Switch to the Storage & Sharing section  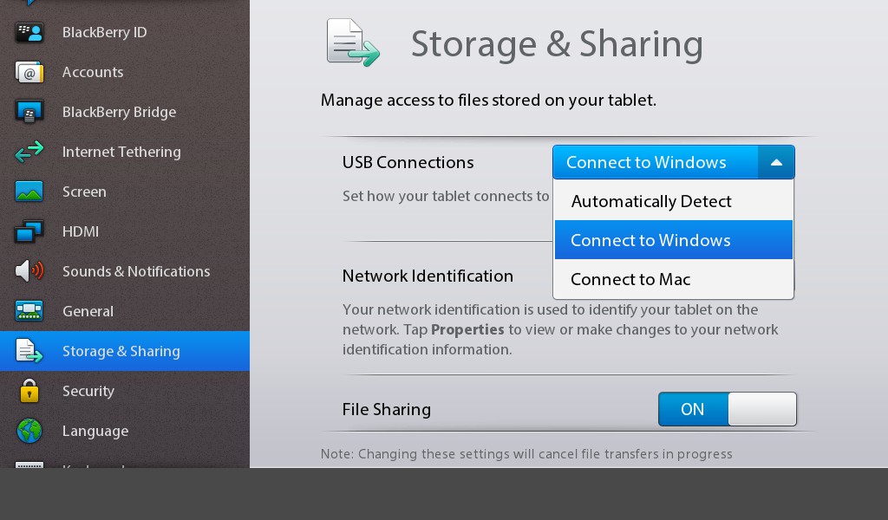[121, 351]
